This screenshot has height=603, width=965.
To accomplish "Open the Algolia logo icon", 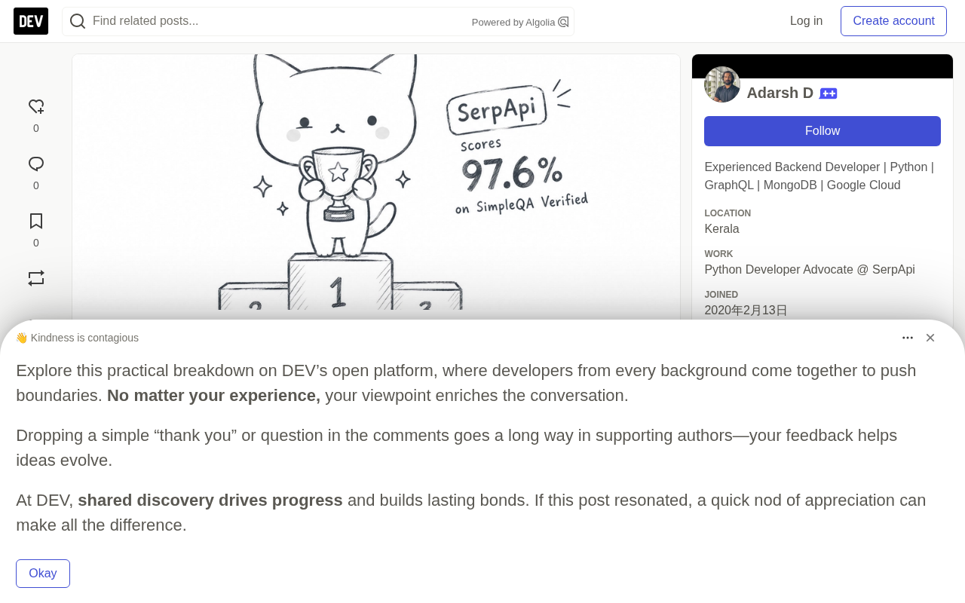I will (x=563, y=22).
